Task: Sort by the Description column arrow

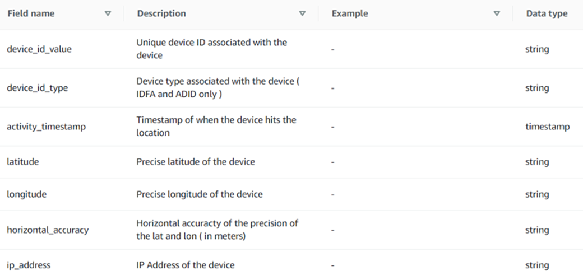Action: [x=302, y=14]
